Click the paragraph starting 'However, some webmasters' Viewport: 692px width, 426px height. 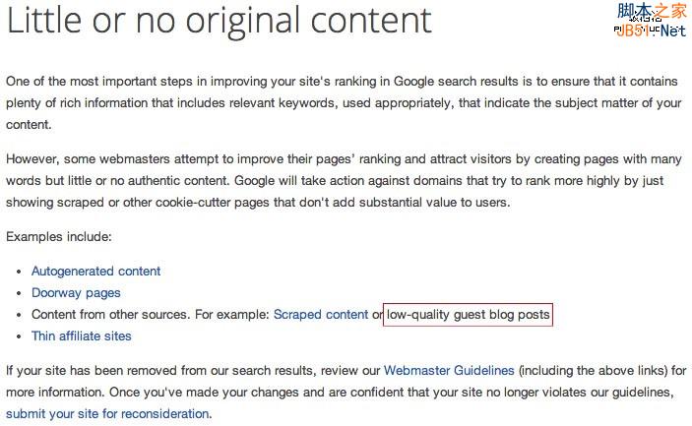click(x=345, y=180)
